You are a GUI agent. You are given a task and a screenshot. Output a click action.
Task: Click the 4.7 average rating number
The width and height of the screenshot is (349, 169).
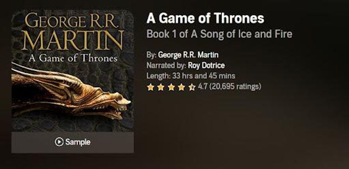click(202, 86)
